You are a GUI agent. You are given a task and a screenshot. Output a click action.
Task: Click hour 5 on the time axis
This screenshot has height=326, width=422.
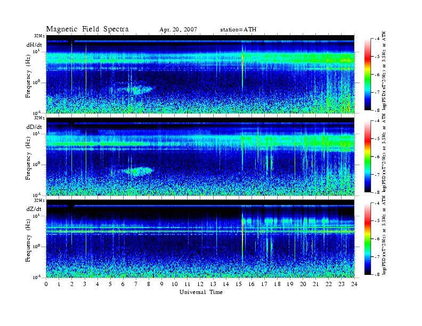click(110, 284)
